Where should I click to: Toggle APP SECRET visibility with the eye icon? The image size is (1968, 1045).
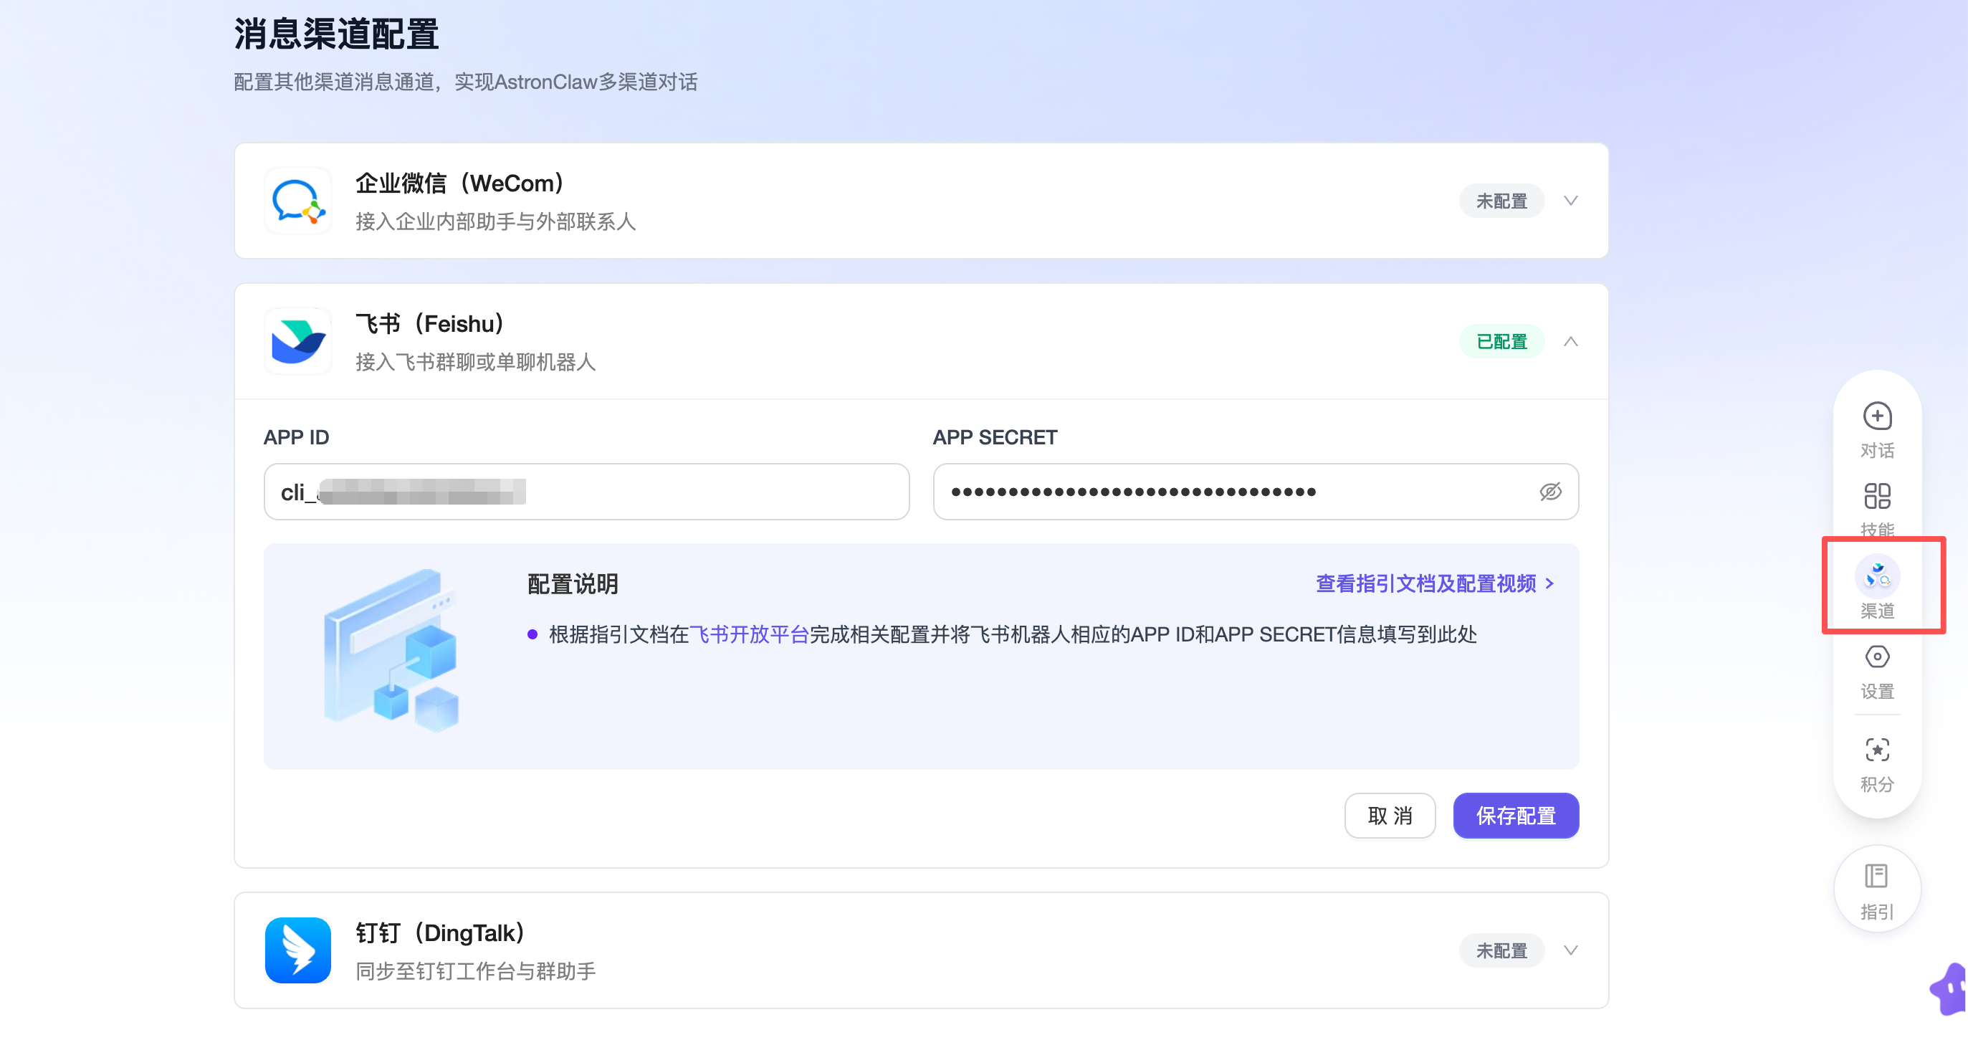point(1550,491)
